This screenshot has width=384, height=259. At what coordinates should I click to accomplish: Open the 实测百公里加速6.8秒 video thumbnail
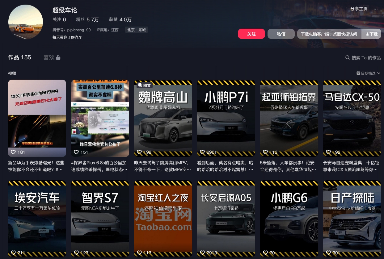(100, 118)
